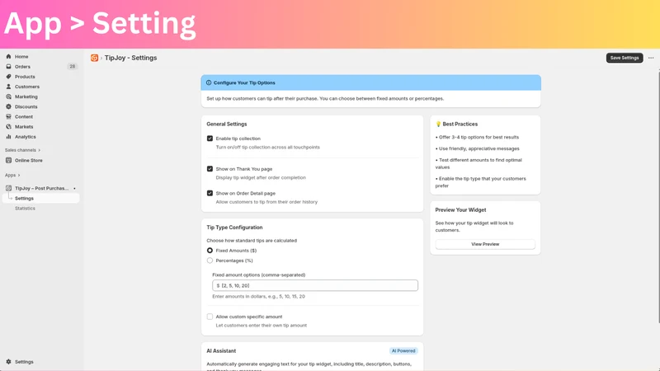Viewport: 660px width, 371px height.
Task: Click the TipJoy app icon in the sidebar
Action: (x=8, y=188)
